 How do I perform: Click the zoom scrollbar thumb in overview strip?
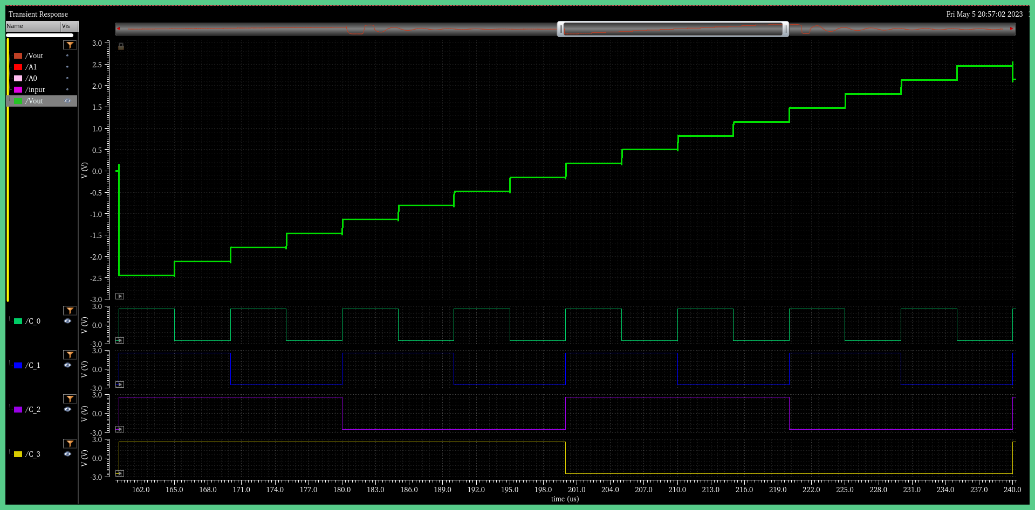pyautogui.click(x=673, y=29)
